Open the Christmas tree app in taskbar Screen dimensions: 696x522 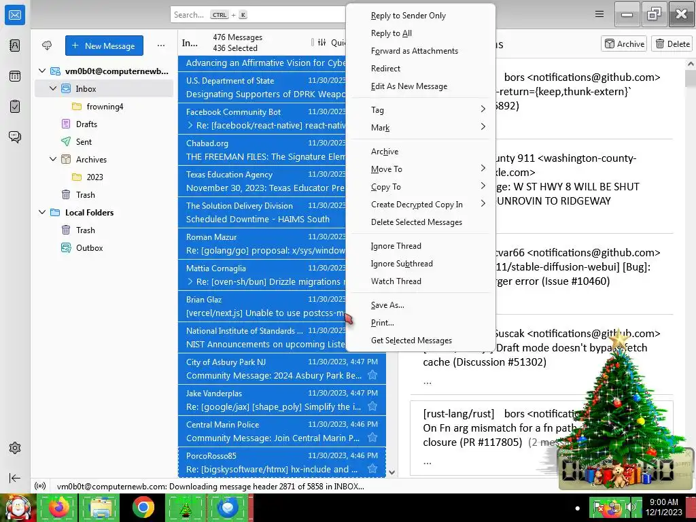[185, 507]
